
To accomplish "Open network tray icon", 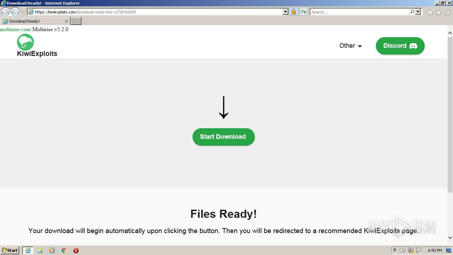I will coord(411,250).
